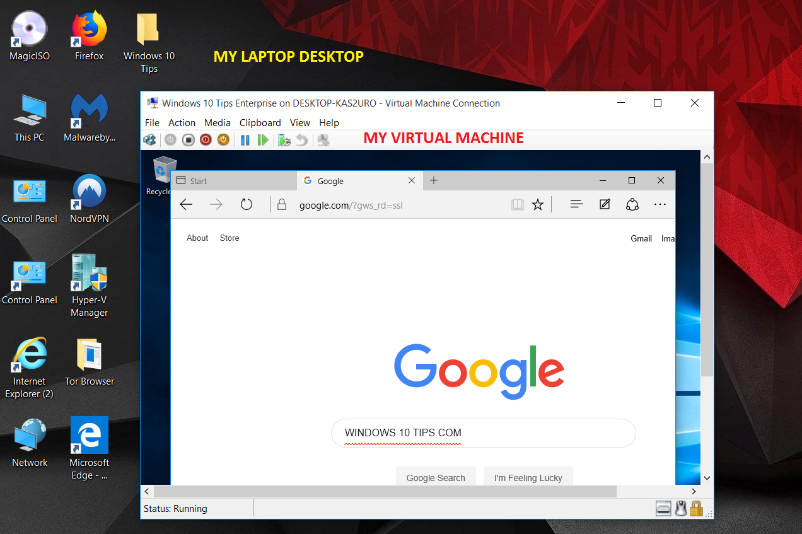Select the This PC desktop icon
802x534 pixels.
[x=30, y=118]
